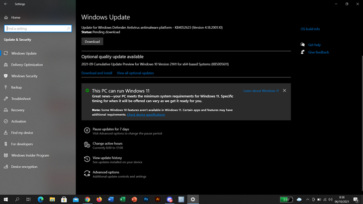Open Illustrator from taskbar
Viewport: 363px width, 204px height.
(x=158, y=200)
